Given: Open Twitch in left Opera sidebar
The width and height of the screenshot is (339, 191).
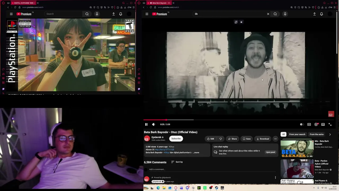Looking at the screenshot, I should pyautogui.click(x=3, y=89).
